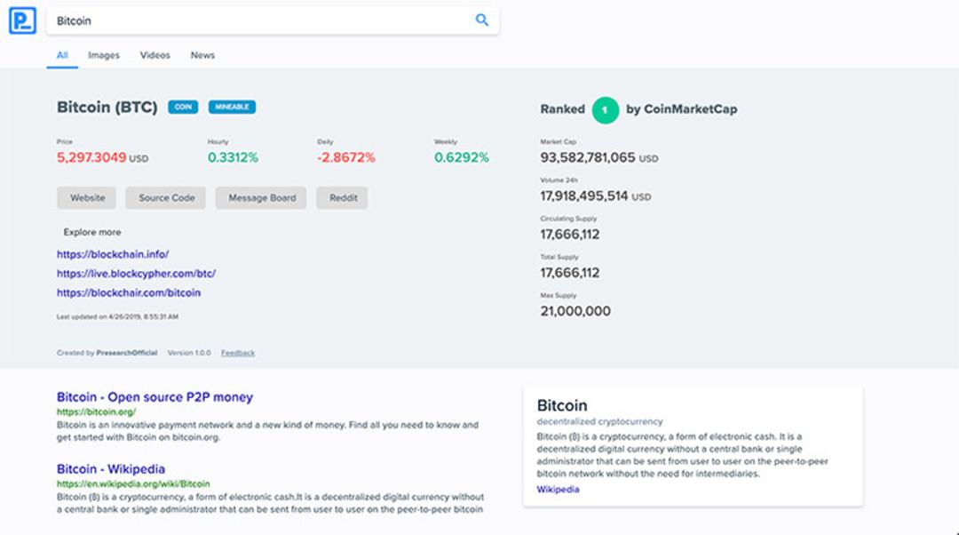The height and width of the screenshot is (535, 959).
Task: Open the Message Board button
Action: coord(262,197)
